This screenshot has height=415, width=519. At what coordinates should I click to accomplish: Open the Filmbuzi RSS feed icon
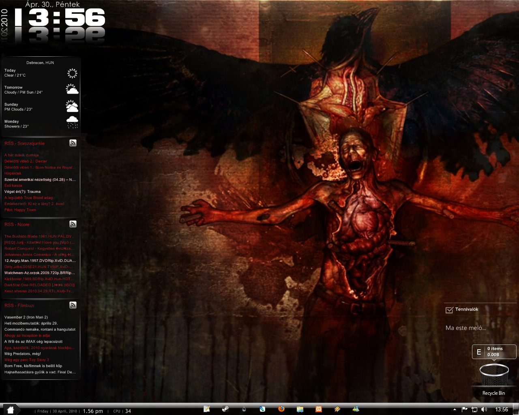click(73, 305)
